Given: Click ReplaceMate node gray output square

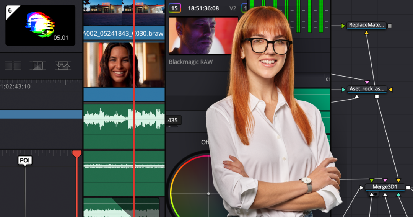Looking at the screenshot, I should pyautogui.click(x=390, y=26).
